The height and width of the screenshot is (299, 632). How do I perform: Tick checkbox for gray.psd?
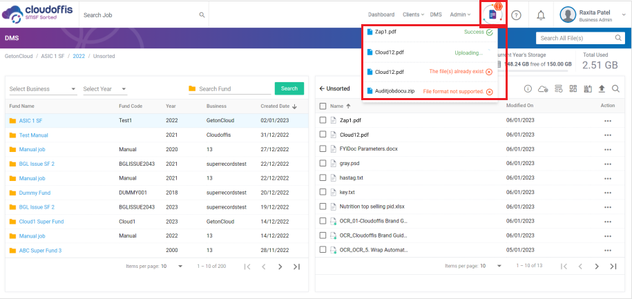(x=323, y=163)
